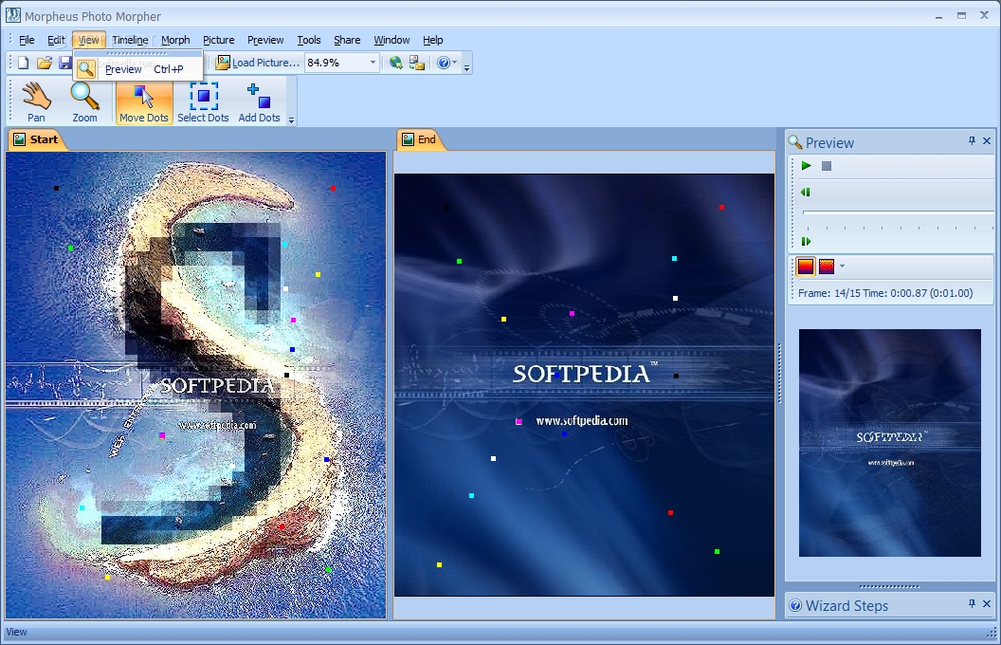Open the Picture menu
The height and width of the screenshot is (645, 1001).
218,40
